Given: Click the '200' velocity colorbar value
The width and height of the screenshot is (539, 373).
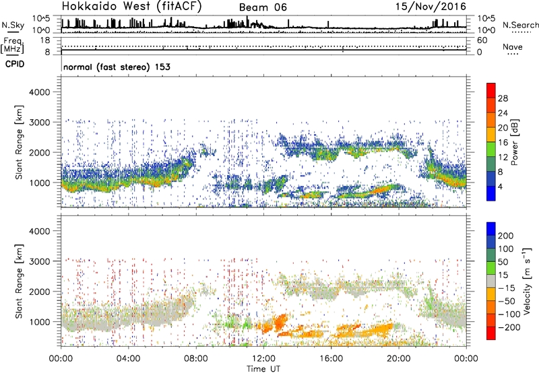Looking at the screenshot, I should point(506,236).
